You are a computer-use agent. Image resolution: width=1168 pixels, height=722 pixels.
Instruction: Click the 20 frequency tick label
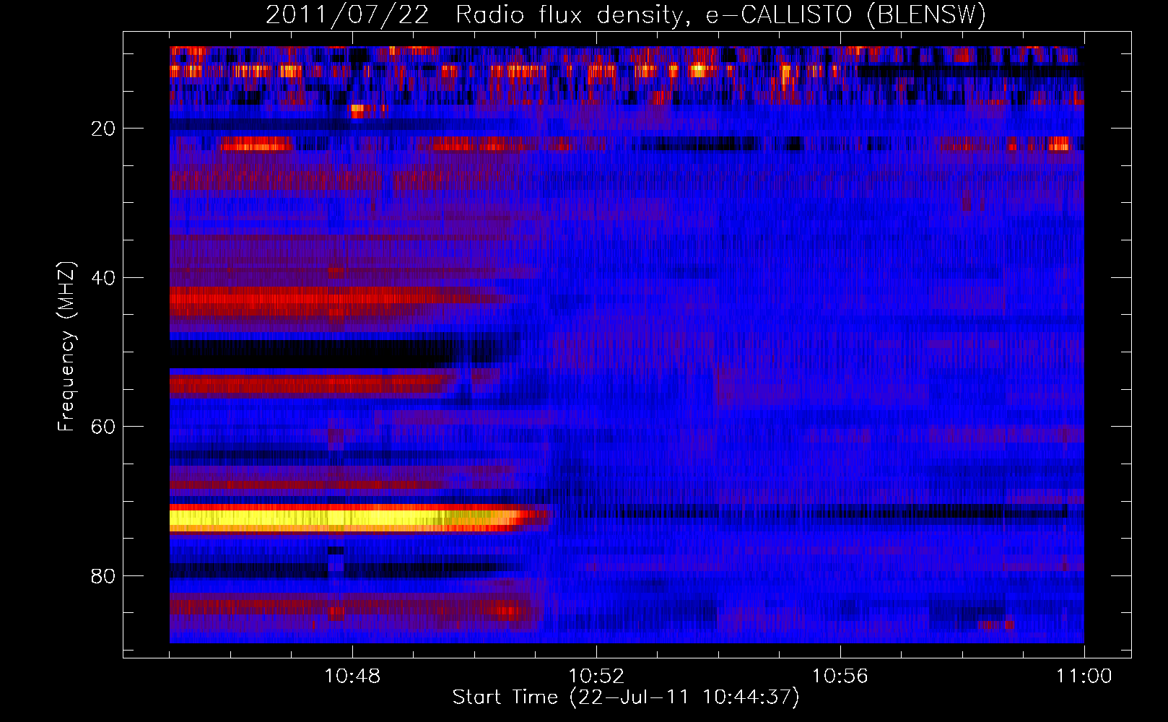click(104, 129)
